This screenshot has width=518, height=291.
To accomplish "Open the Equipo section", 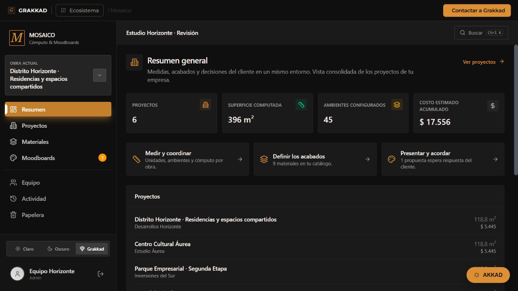I will (x=58, y=183).
